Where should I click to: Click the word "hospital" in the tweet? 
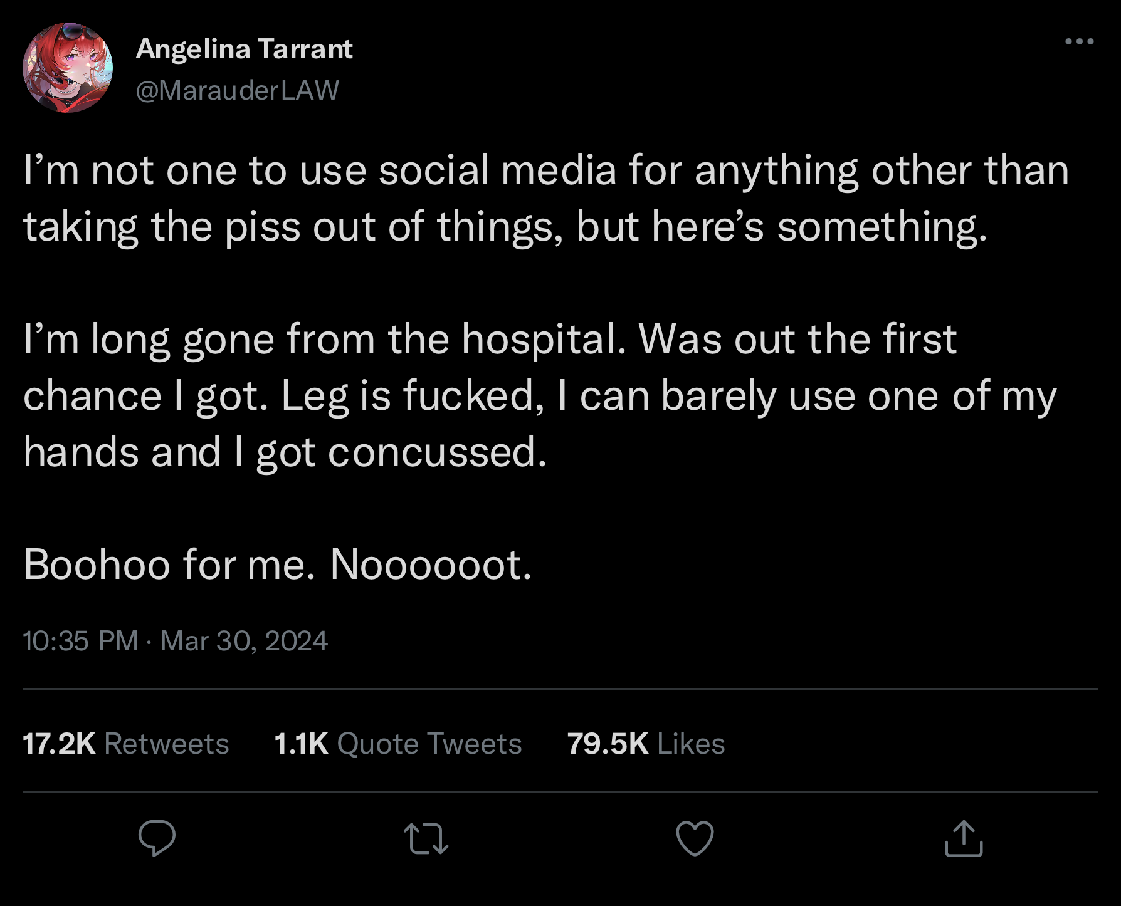(x=544, y=340)
